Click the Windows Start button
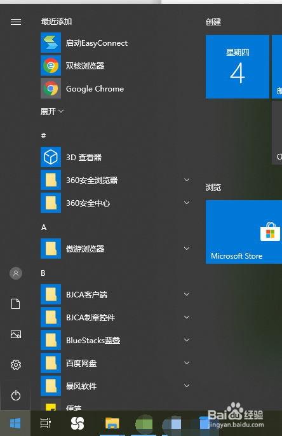Screen dimensions: 282x436 coord(15,423)
